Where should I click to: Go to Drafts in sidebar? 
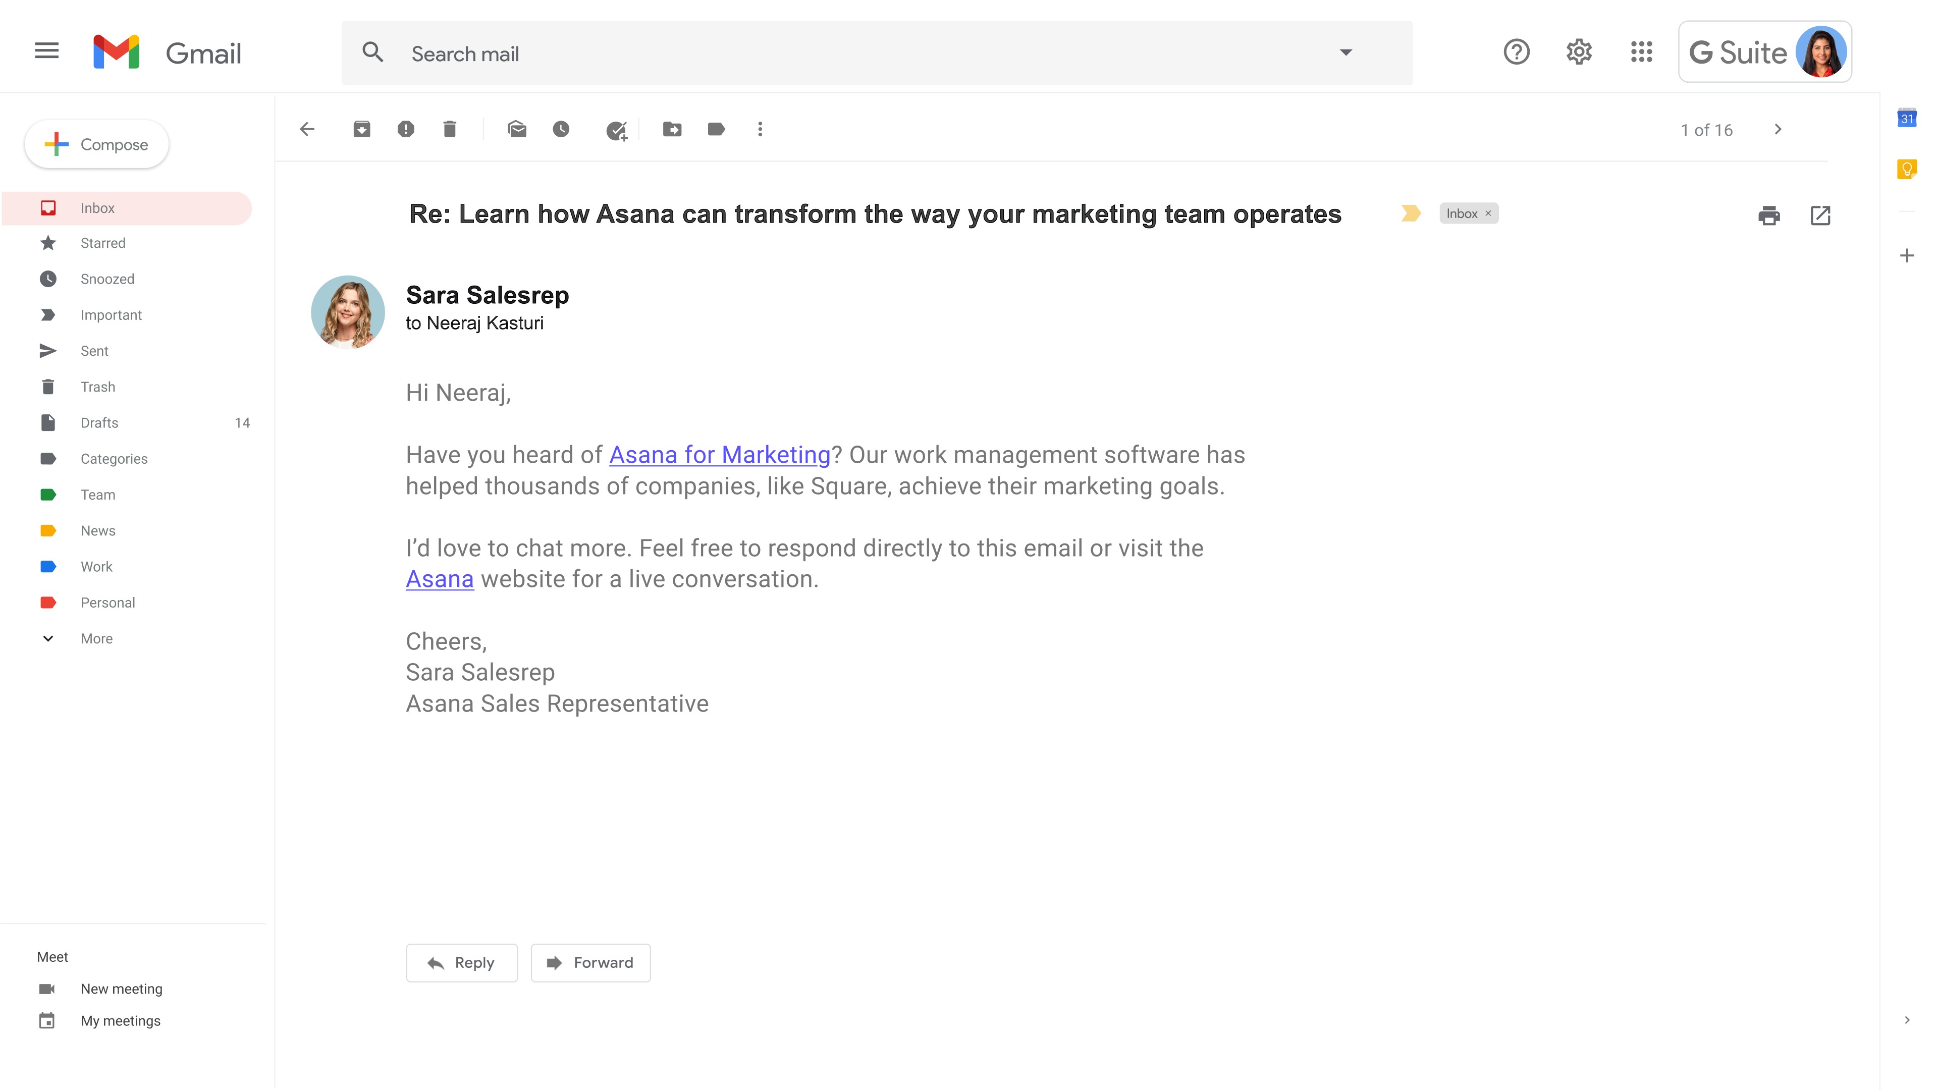[x=99, y=423]
